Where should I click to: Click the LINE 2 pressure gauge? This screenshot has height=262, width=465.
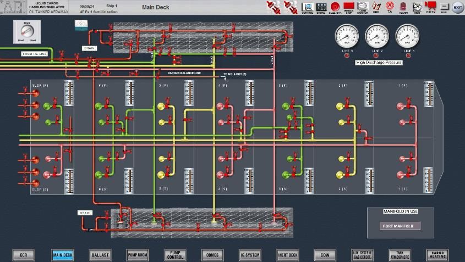[x=377, y=36]
